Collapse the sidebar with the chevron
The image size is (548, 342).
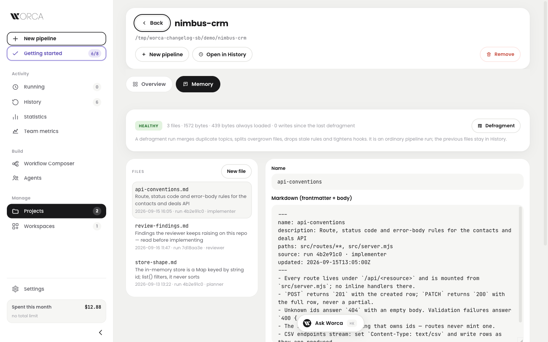coord(100,332)
